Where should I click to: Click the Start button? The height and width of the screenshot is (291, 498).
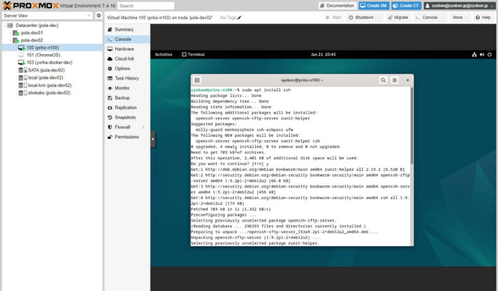point(334,17)
